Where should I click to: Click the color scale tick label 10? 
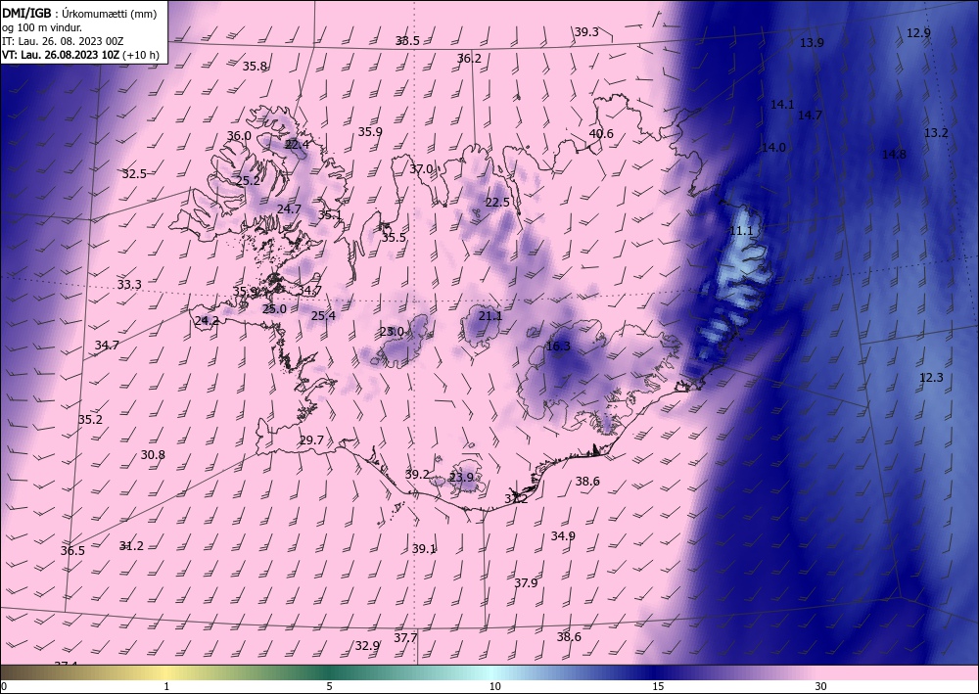tap(494, 687)
